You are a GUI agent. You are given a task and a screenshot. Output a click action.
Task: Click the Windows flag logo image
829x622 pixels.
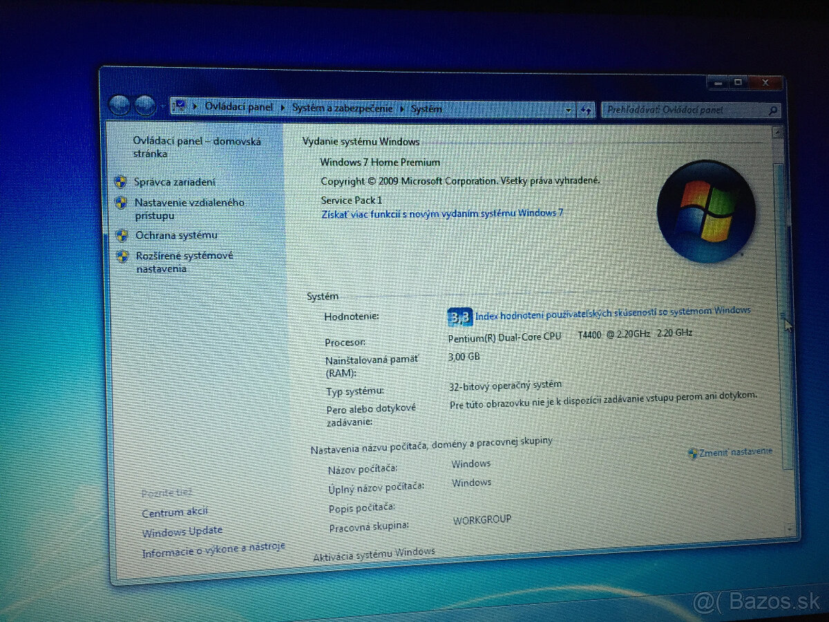[x=706, y=211]
